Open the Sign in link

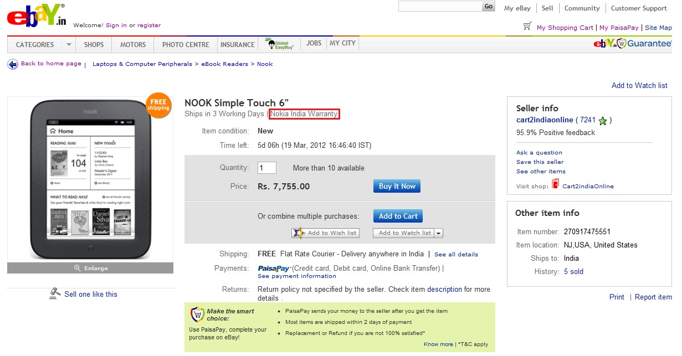116,25
